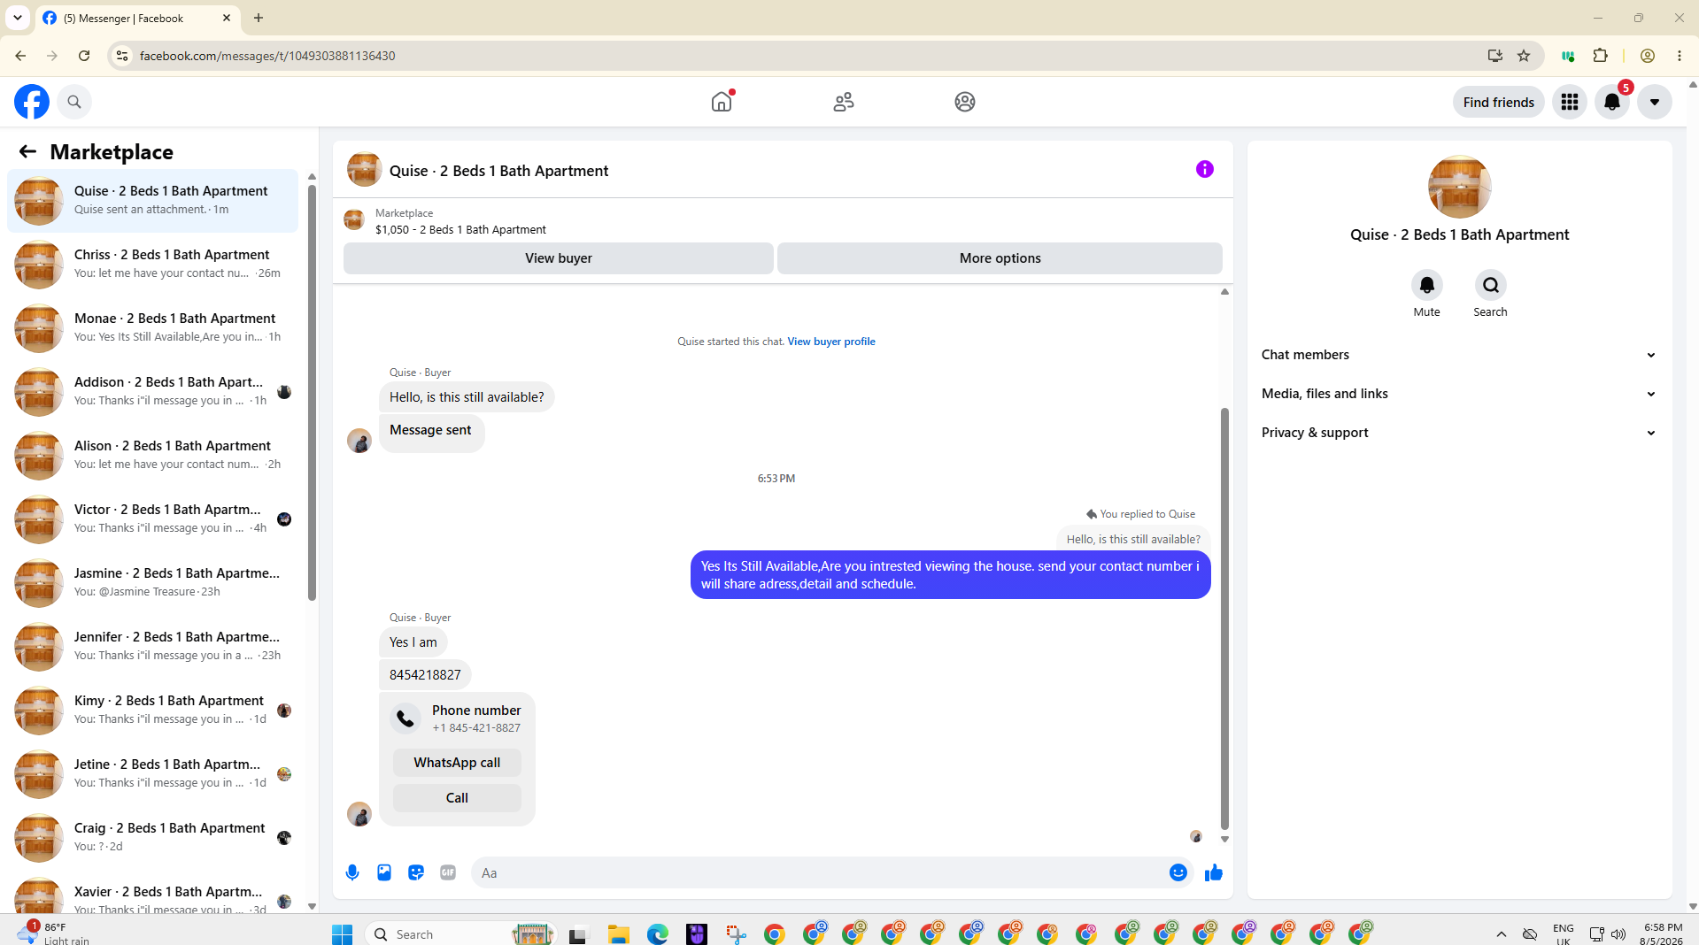Open notifications bell with 5 badge
The height and width of the screenshot is (945, 1699).
pos(1612,102)
